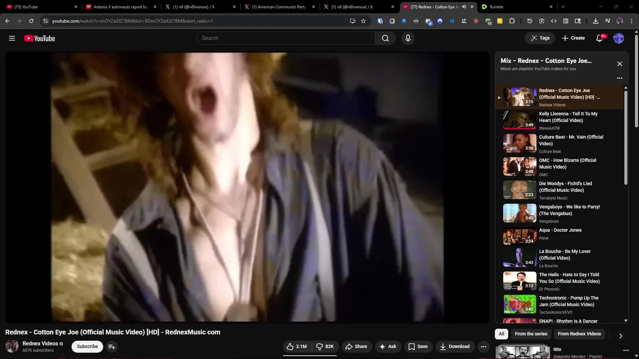Switch to the American Communist Party tab
The height and width of the screenshot is (359, 639).
pyautogui.click(x=280, y=7)
